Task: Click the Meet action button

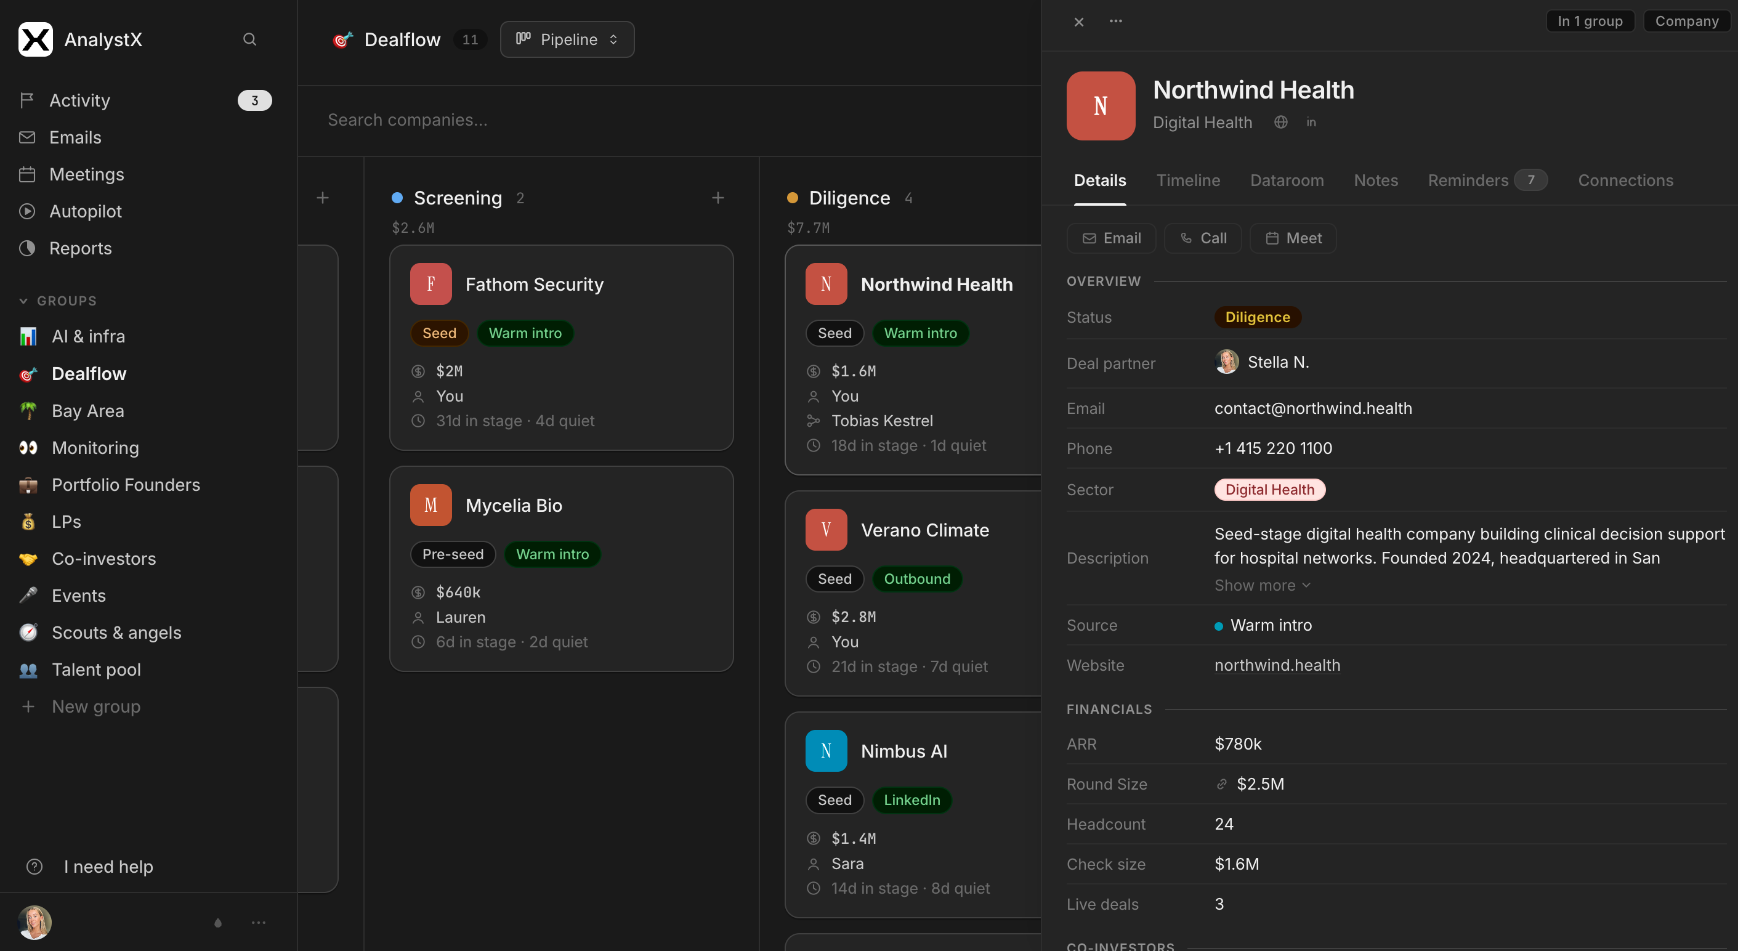Action: (1293, 238)
